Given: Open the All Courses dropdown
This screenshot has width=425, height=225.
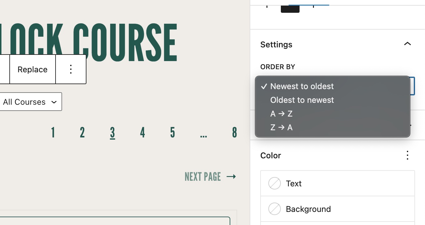Looking at the screenshot, I should [x=30, y=102].
